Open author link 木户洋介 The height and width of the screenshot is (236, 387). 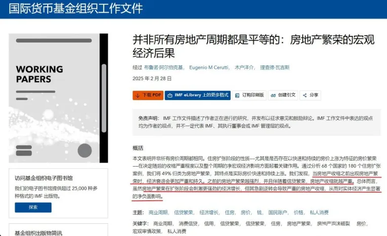(x=244, y=67)
